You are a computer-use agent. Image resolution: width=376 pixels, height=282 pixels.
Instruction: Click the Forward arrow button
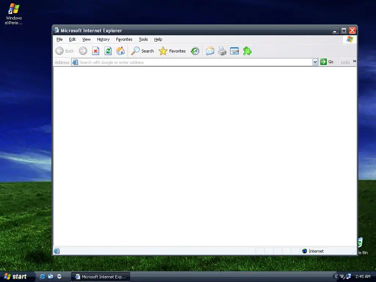point(83,51)
